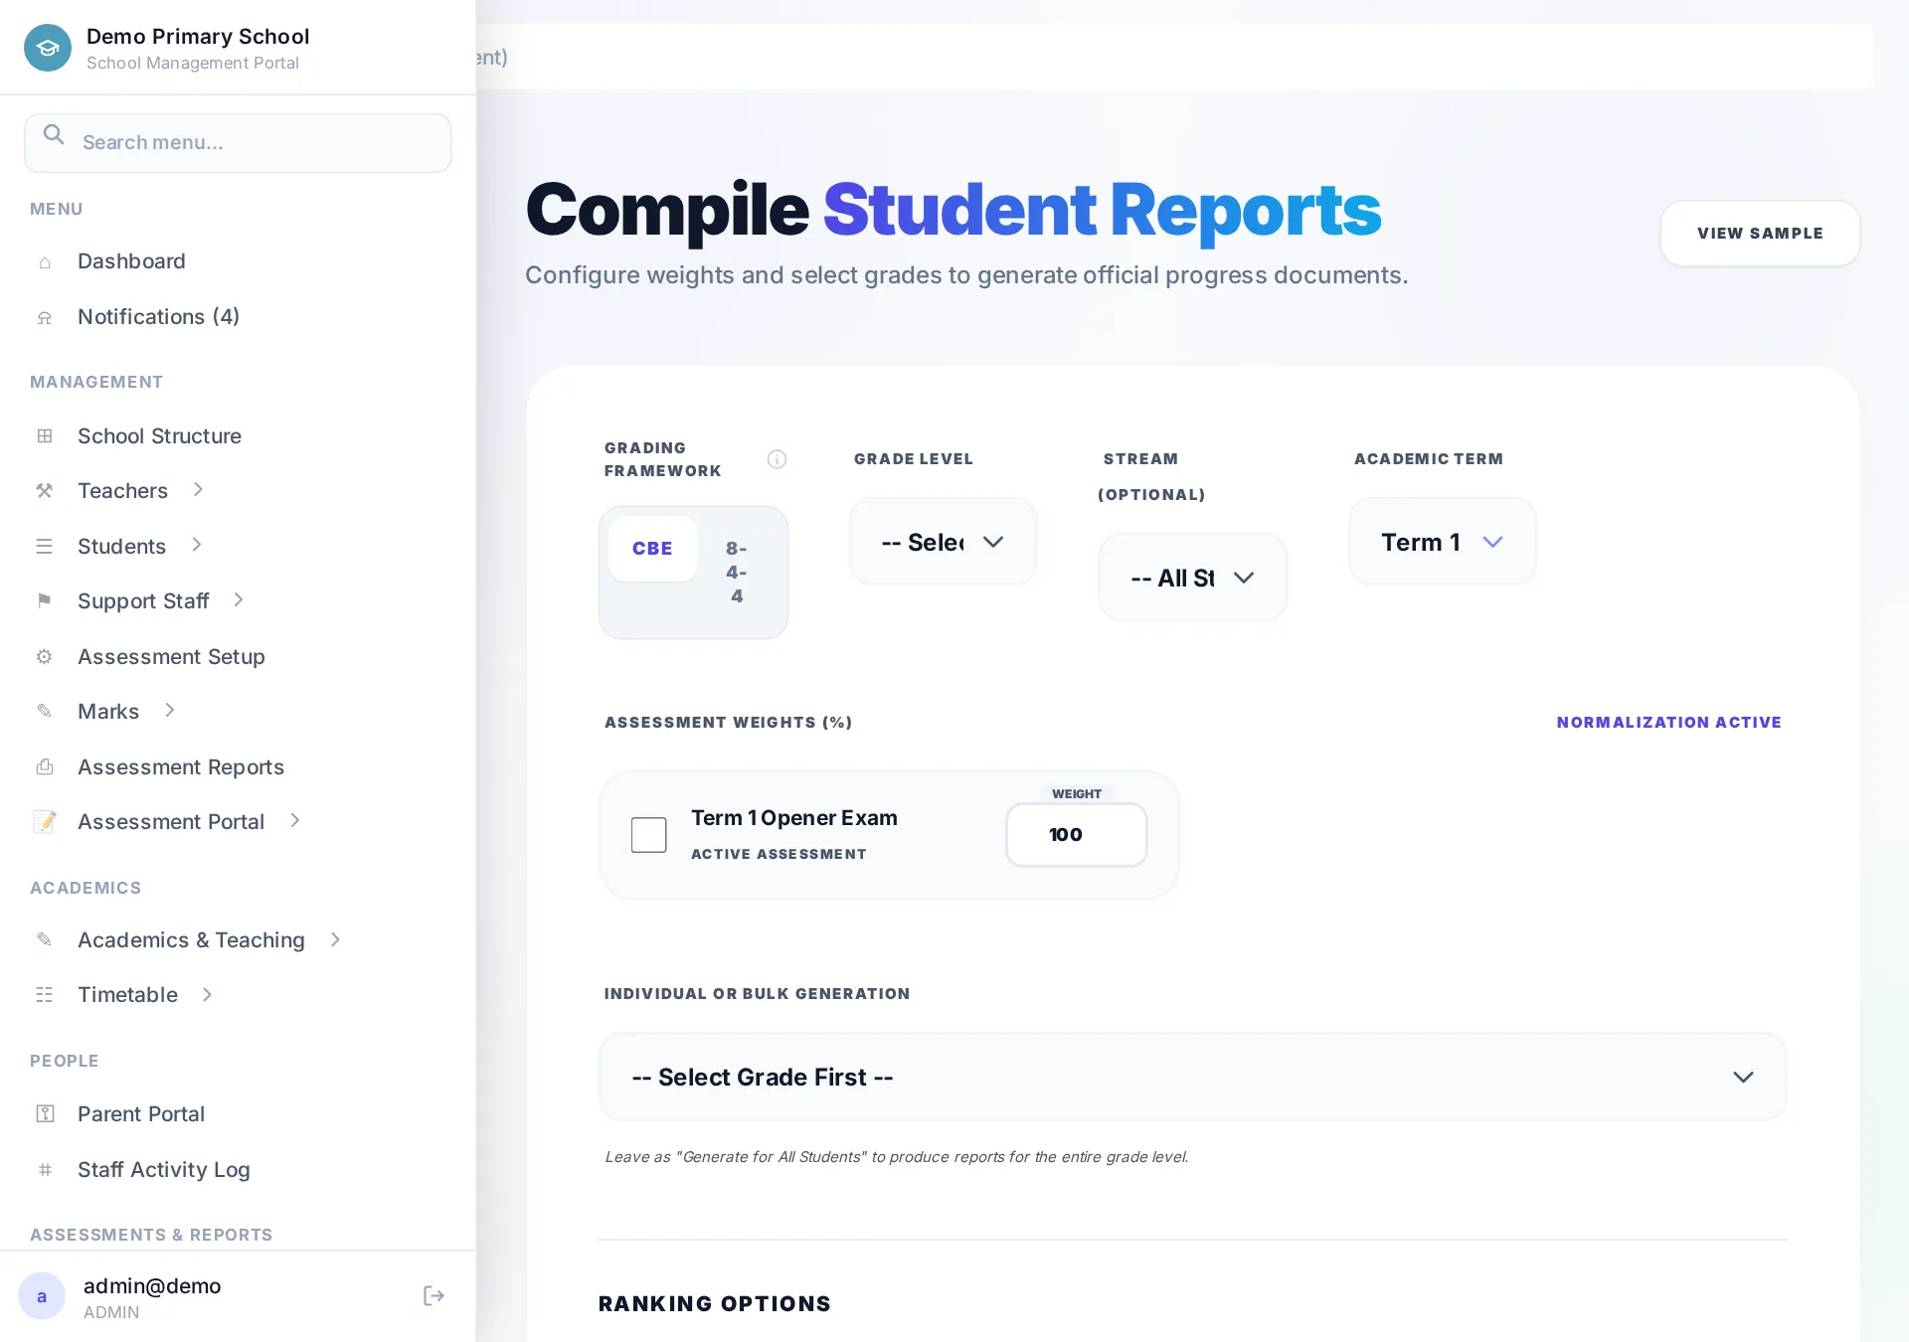The height and width of the screenshot is (1342, 1909).
Task: Click the School Structure grid icon
Action: (x=45, y=436)
